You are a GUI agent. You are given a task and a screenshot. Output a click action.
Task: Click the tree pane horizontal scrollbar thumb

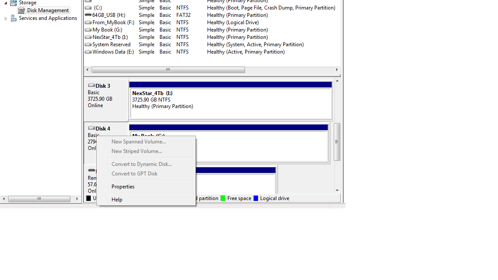pyautogui.click(x=39, y=199)
